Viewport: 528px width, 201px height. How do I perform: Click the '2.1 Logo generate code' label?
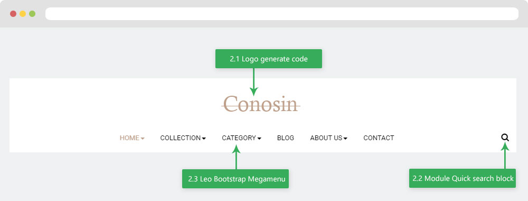click(269, 59)
